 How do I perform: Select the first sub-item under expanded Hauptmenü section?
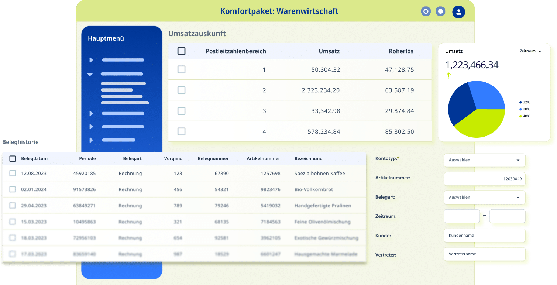tap(123, 83)
